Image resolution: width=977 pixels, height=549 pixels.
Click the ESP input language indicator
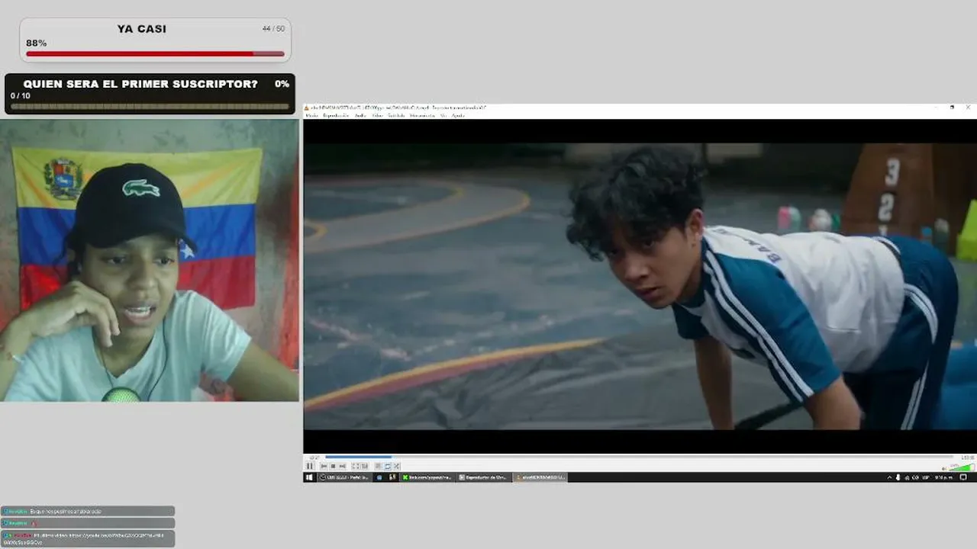pos(926,477)
